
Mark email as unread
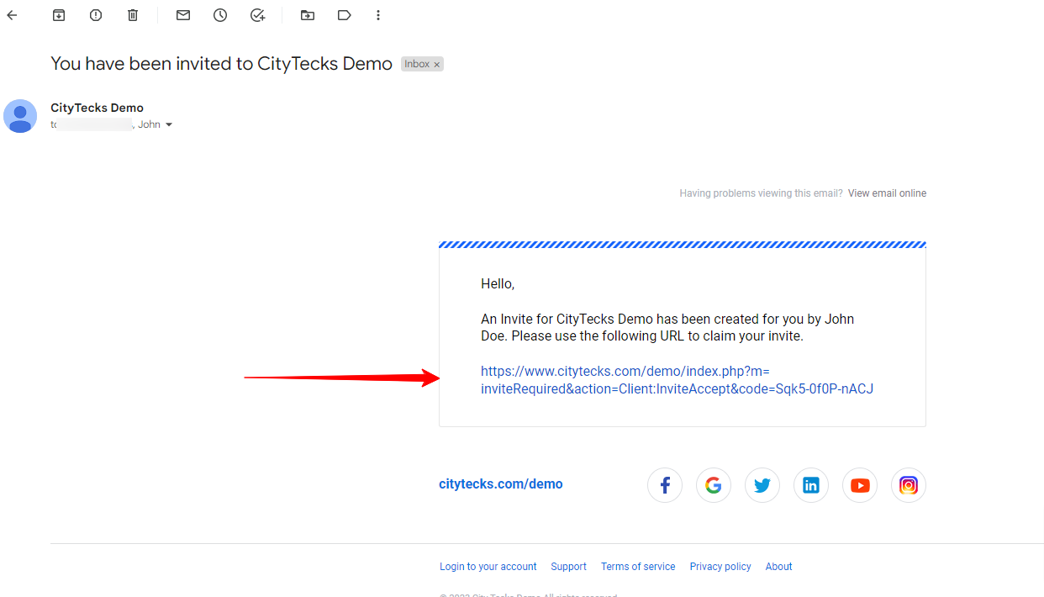183,15
